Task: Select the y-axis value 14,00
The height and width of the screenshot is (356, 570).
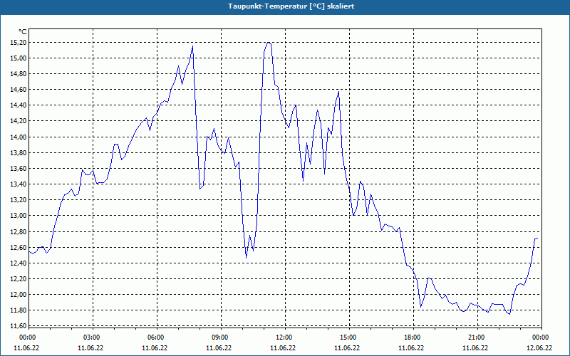Action: [x=19, y=137]
